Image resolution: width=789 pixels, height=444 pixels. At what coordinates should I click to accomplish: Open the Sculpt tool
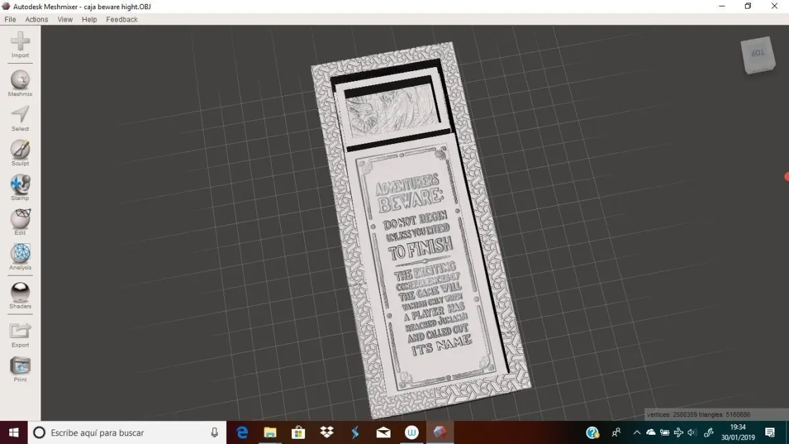point(20,153)
